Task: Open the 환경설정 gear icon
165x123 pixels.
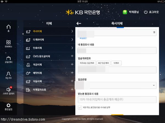Action: tap(9, 105)
